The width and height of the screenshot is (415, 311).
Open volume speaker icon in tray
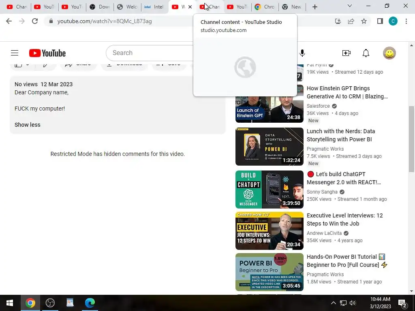coord(353,303)
